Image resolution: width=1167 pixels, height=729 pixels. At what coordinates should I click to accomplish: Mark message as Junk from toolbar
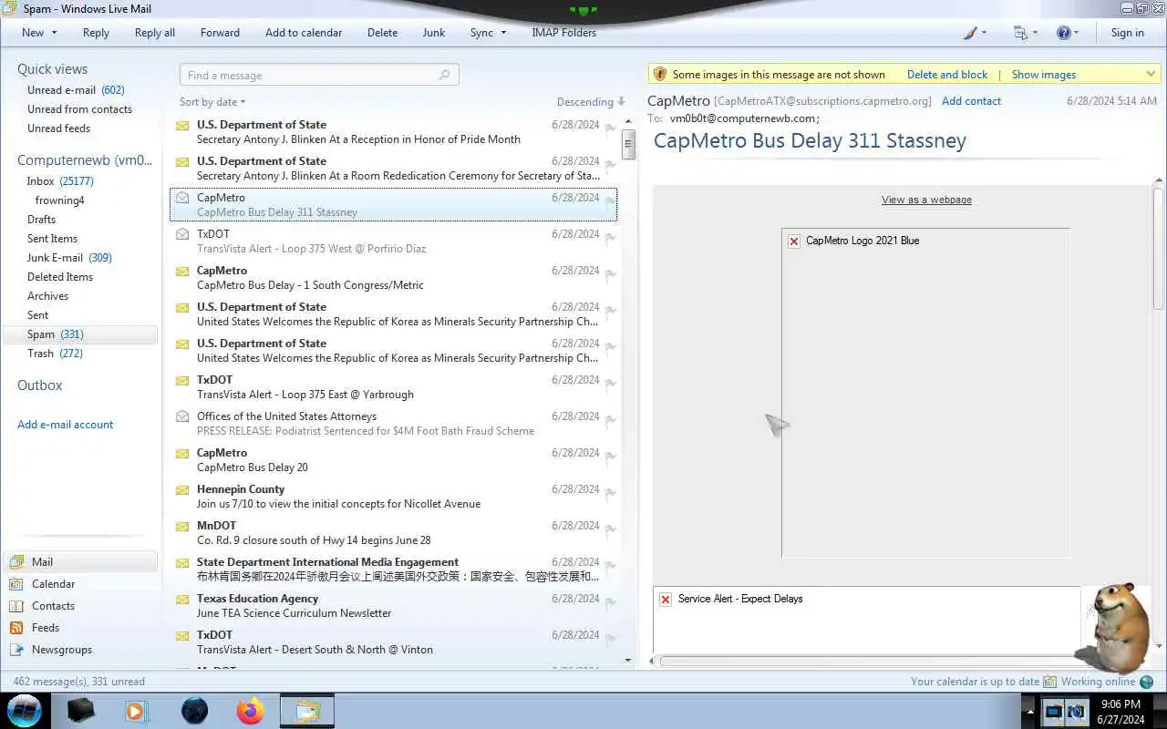coord(434,33)
